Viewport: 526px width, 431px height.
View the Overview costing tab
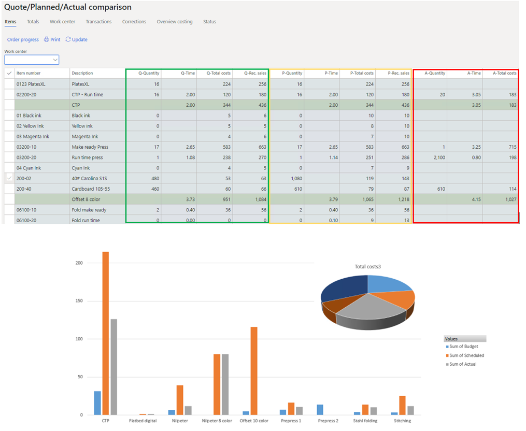[x=174, y=22]
